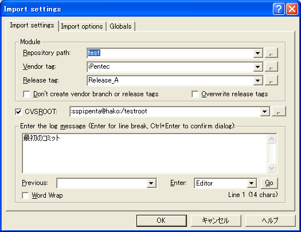Select the Import settings tab

pyautogui.click(x=32, y=25)
